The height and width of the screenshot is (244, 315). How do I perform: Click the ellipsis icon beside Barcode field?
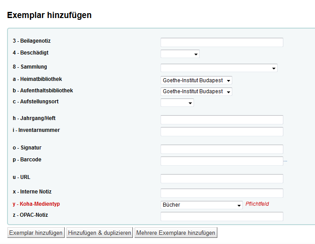coord(285,161)
